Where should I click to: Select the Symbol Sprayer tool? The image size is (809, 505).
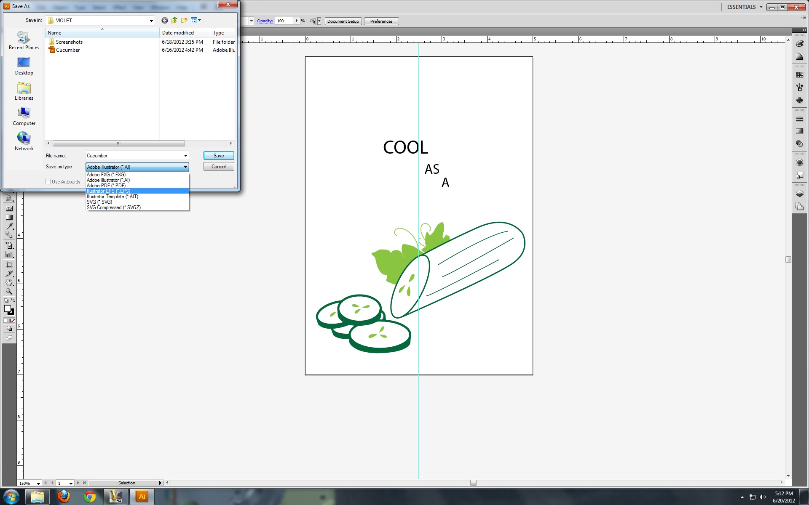(x=9, y=245)
